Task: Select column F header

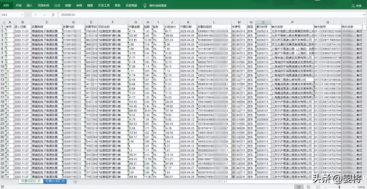Action: click(113, 22)
